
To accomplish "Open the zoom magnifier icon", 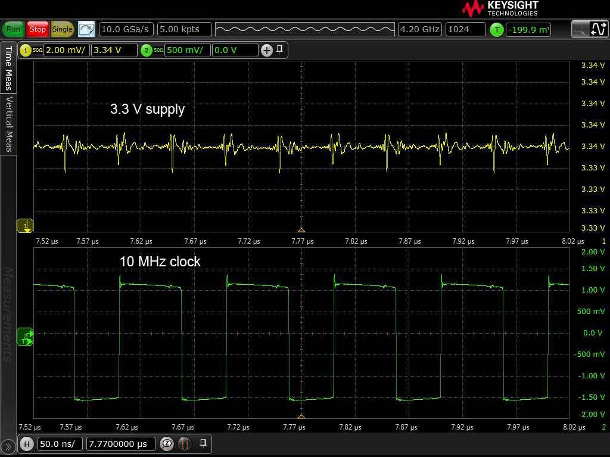I will [x=167, y=444].
